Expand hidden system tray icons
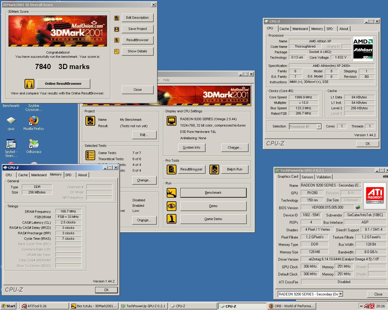Screen dimensions: 388x310 tap(361, 306)
